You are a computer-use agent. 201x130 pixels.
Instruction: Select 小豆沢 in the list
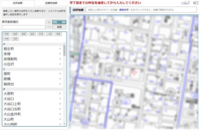33,64
